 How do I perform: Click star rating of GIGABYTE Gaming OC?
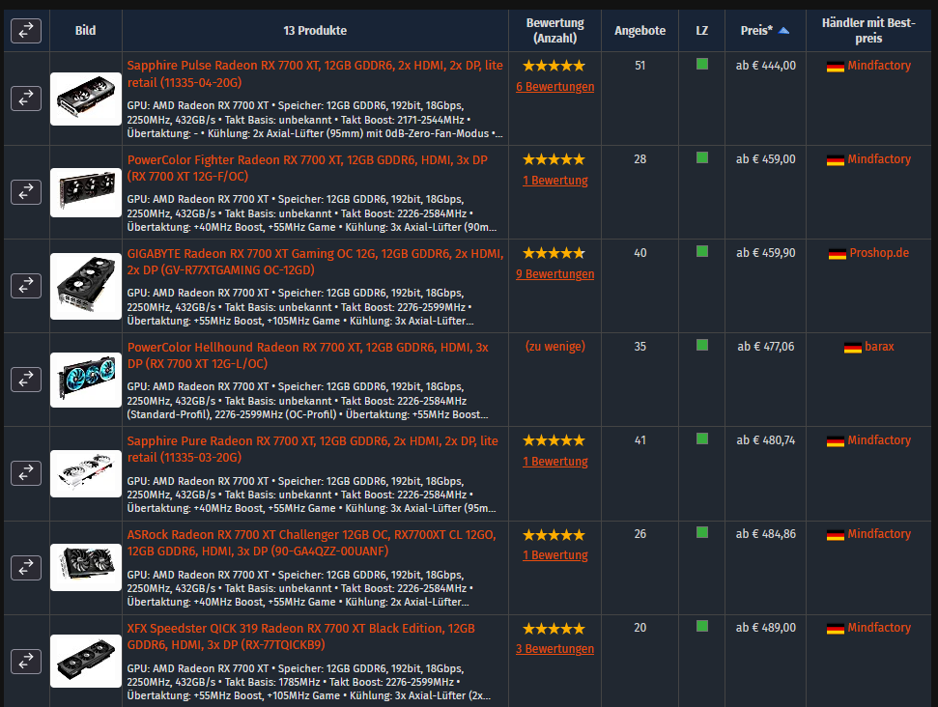(x=554, y=254)
